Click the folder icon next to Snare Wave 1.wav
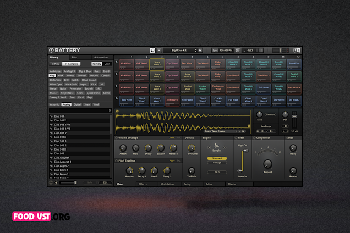 (x=244, y=131)
